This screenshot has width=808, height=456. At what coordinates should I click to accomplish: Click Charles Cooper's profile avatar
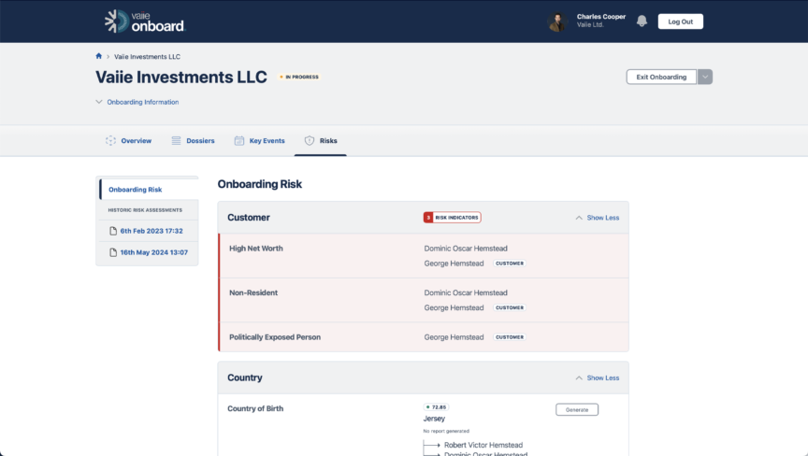coord(557,21)
